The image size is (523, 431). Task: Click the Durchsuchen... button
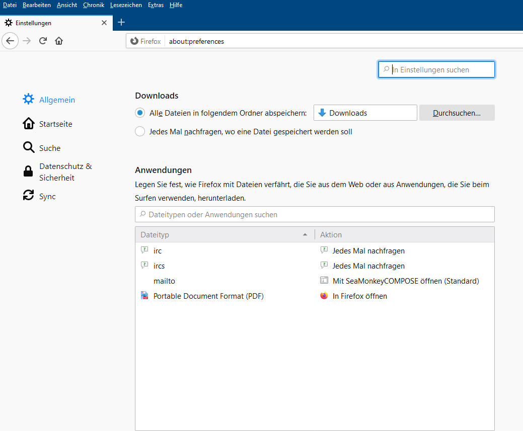457,113
